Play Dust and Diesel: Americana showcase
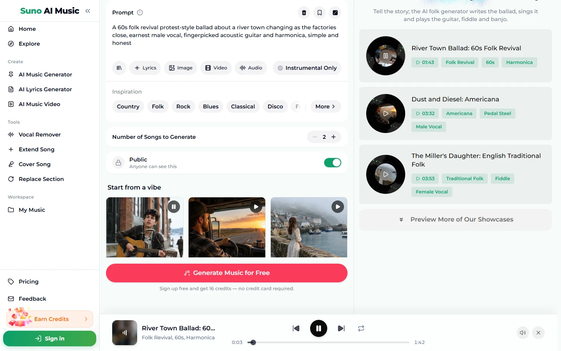 pyautogui.click(x=386, y=113)
